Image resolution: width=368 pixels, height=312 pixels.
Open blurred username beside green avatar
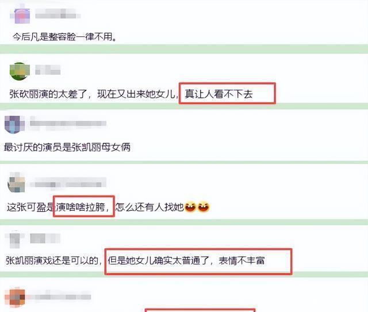(48, 70)
